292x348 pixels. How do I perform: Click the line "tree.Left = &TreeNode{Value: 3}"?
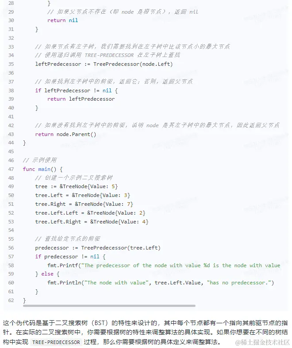point(82,195)
